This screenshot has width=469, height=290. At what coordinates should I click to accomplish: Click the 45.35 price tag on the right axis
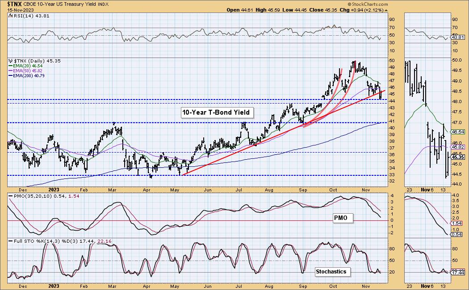click(458, 157)
